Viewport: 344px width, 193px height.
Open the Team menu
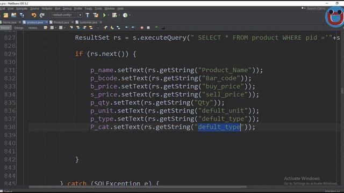pyautogui.click(x=88, y=9)
